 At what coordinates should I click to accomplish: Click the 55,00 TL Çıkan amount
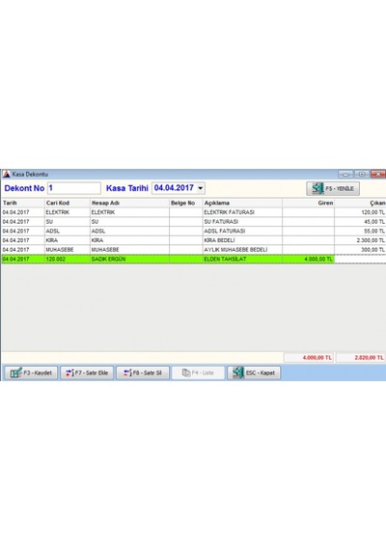tap(360, 232)
